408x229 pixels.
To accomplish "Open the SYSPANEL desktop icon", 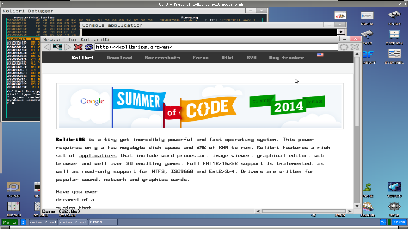I will point(394,56).
